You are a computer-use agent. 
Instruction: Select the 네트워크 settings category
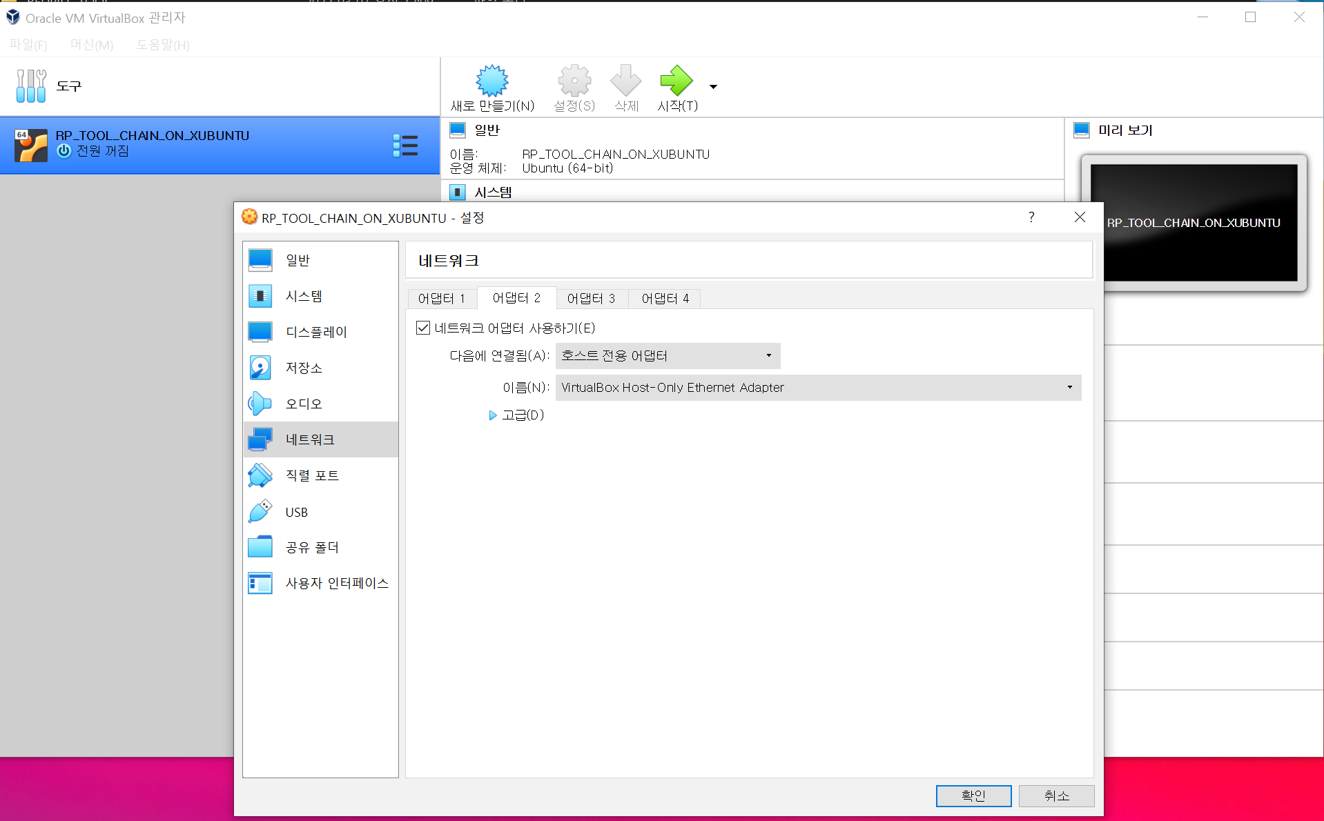coord(321,439)
